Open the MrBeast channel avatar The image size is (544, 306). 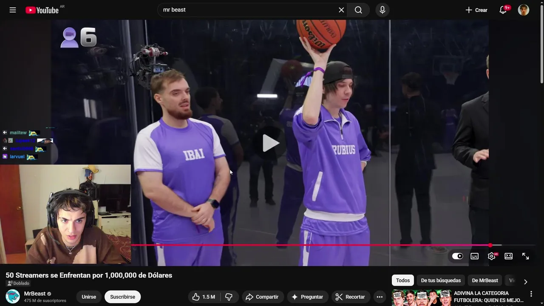coord(13,296)
